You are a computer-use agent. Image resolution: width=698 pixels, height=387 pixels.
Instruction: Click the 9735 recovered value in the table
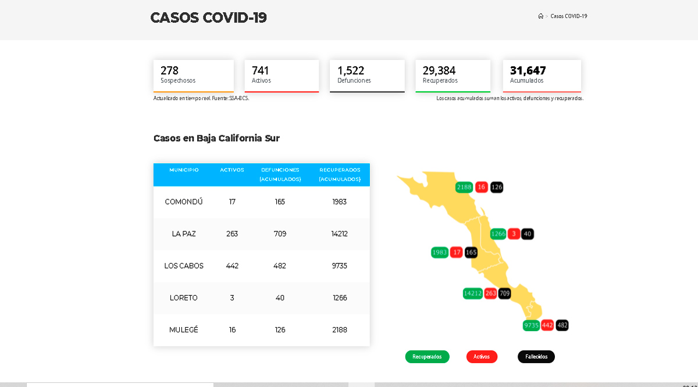click(x=340, y=266)
